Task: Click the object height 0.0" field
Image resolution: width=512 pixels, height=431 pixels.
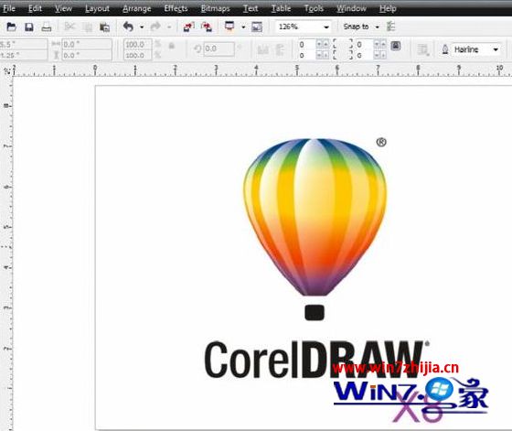Action: coord(87,55)
